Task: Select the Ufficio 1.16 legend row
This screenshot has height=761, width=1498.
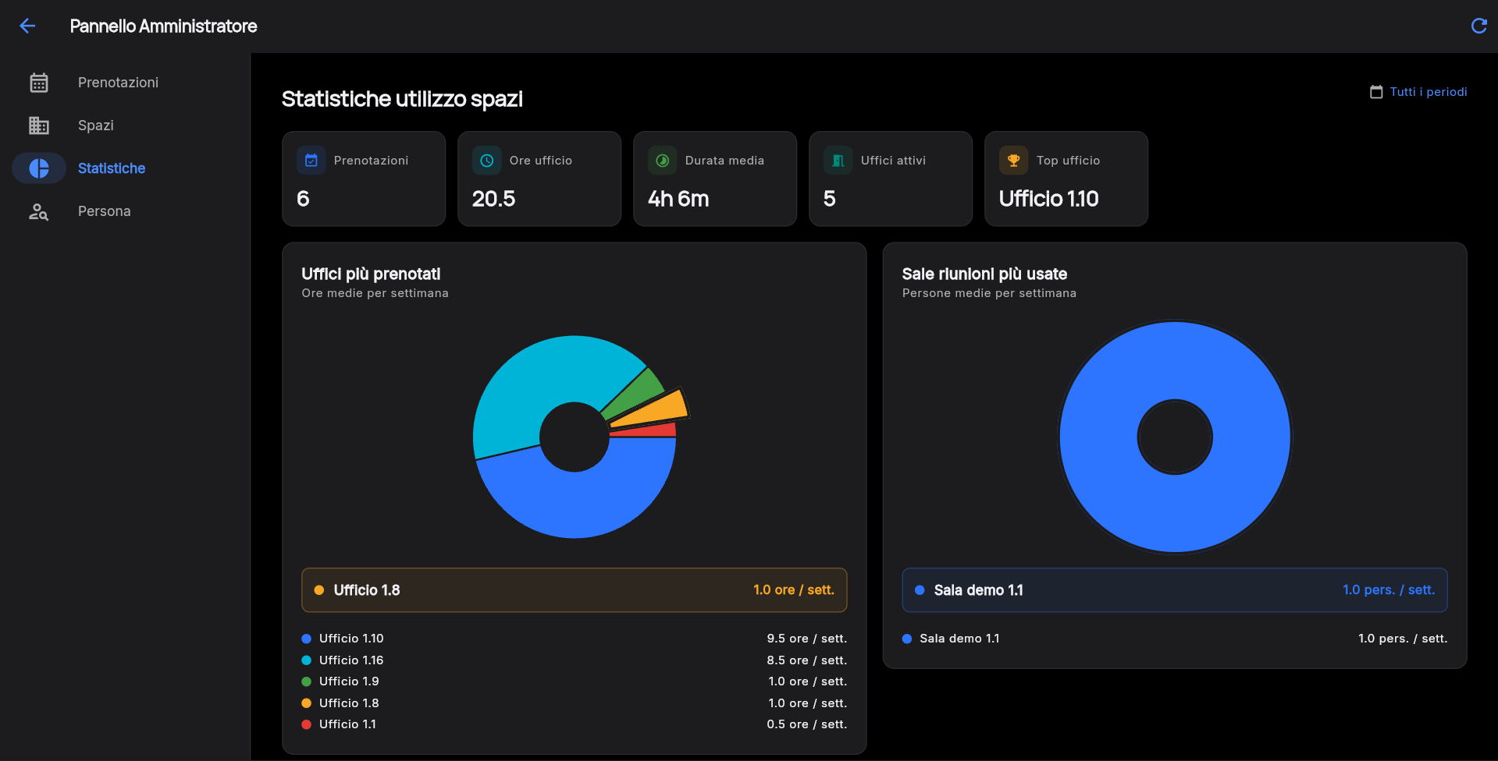Action: click(574, 660)
